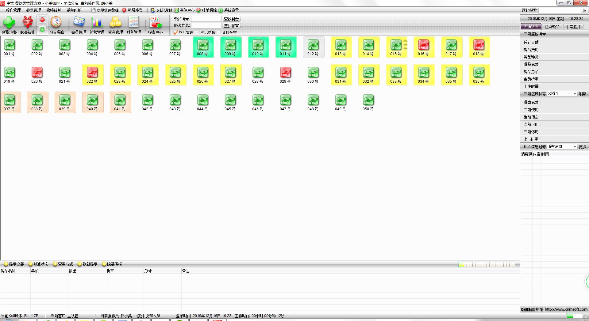Open the 区域 1 area dropdown
The image size is (589, 321).
point(562,94)
